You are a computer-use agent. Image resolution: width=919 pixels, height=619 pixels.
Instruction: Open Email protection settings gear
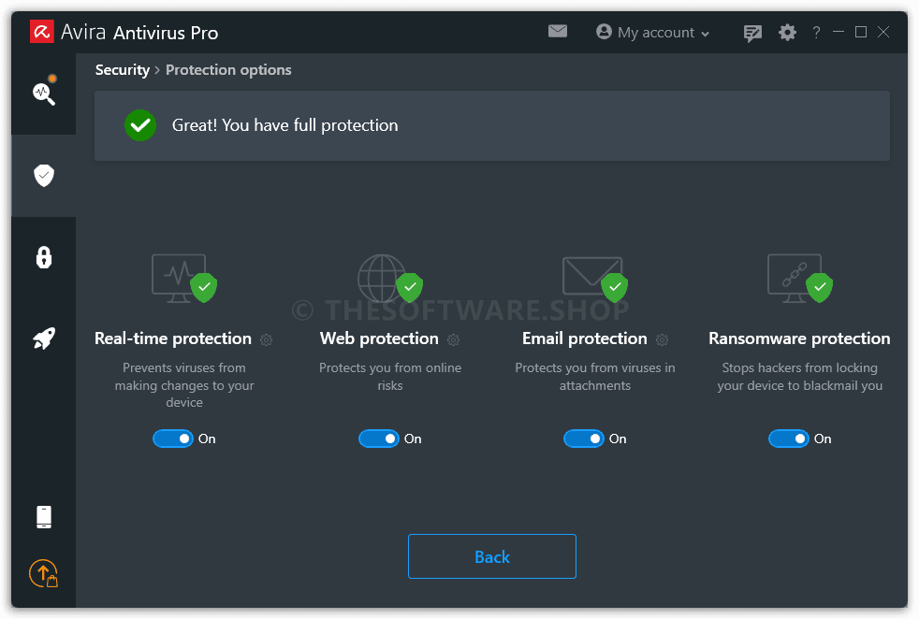(663, 339)
